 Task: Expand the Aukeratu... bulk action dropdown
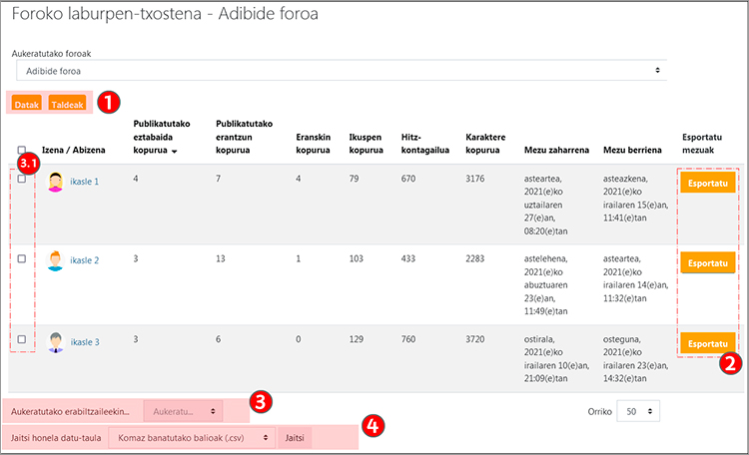184,410
